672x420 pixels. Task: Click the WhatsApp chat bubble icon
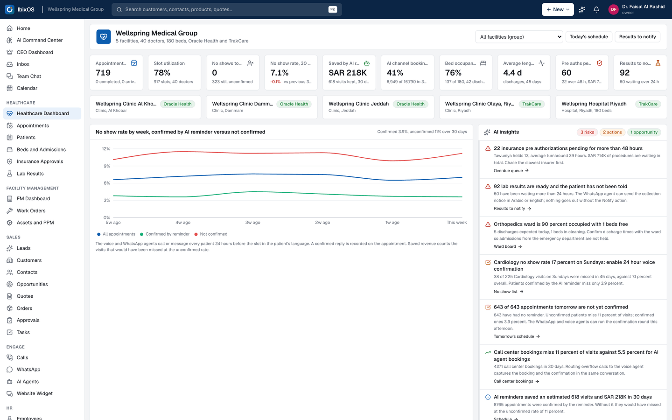9,370
